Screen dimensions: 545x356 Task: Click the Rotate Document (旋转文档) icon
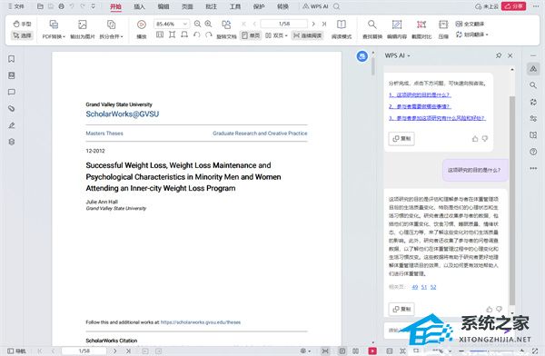tap(226, 29)
